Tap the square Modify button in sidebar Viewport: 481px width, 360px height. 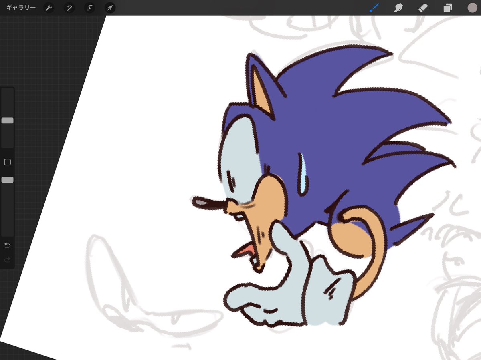(7, 162)
